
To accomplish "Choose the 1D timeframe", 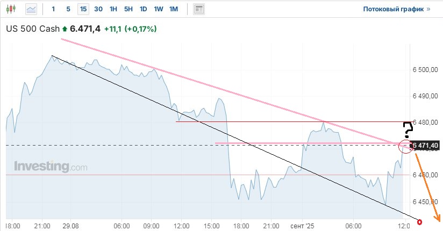I will coord(143,9).
